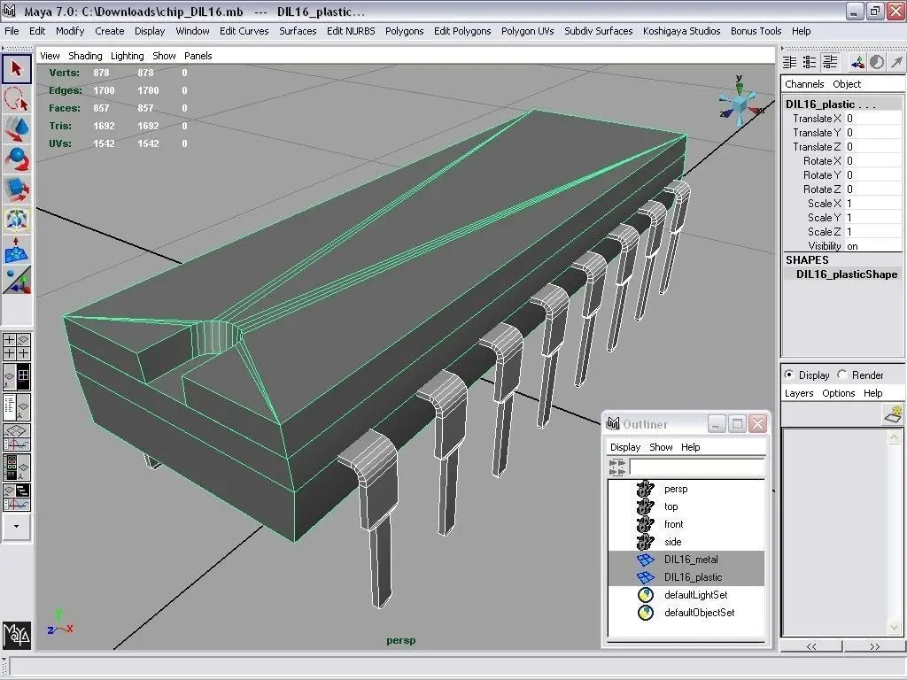Select DIL16_plasticShape under SHAPES
Viewport: 907px width, 680px height.
pyautogui.click(x=846, y=274)
